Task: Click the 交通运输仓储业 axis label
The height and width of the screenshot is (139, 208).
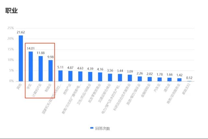Action: [x=104, y=93]
